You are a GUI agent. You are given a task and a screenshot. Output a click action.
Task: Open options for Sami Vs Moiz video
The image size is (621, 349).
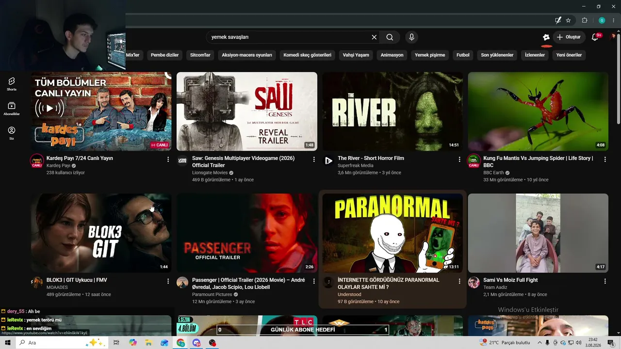pyautogui.click(x=605, y=281)
